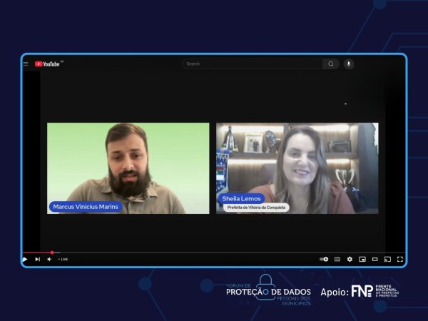
Task: Toggle the autoplay switch
Action: click(x=324, y=259)
